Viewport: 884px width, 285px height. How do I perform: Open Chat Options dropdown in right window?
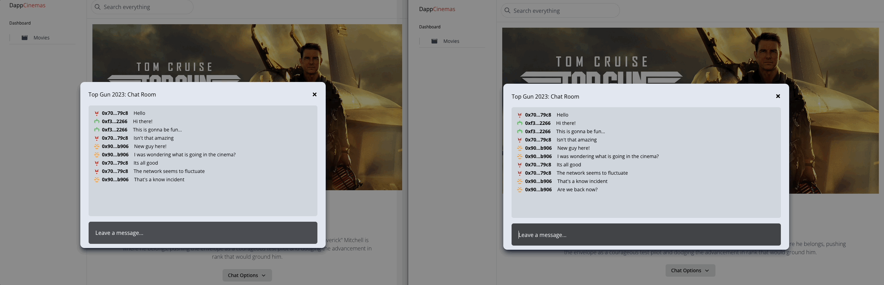[690, 270]
